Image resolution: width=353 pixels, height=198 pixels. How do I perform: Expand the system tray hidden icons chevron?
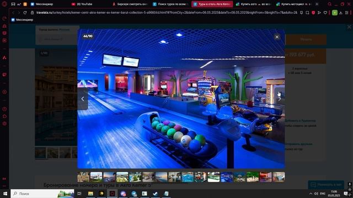pyautogui.click(x=311, y=194)
